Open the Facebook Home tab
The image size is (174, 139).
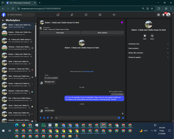(58, 15)
